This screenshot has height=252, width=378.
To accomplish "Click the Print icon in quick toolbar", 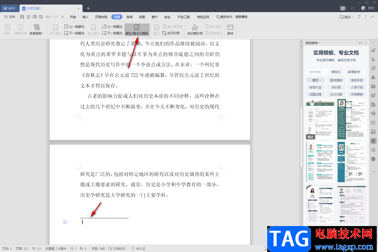I will click(x=35, y=17).
